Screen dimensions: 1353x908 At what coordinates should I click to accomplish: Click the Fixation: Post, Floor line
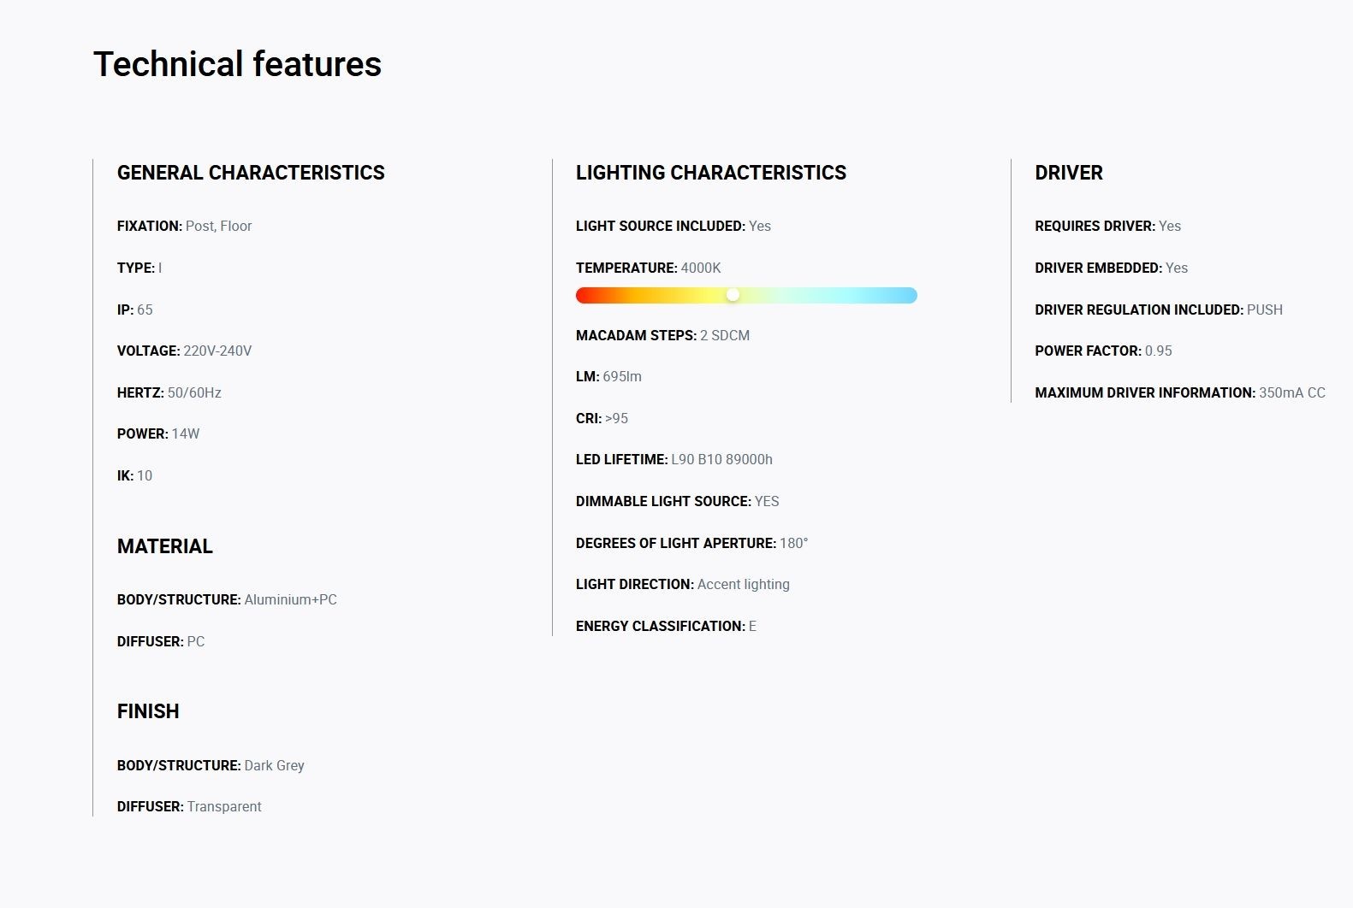click(185, 226)
